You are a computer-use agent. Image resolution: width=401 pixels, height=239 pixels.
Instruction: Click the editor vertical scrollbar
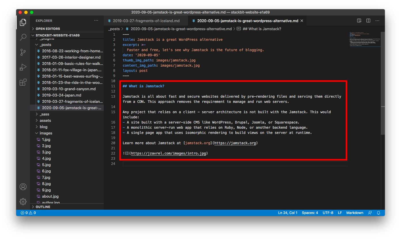coord(383,83)
